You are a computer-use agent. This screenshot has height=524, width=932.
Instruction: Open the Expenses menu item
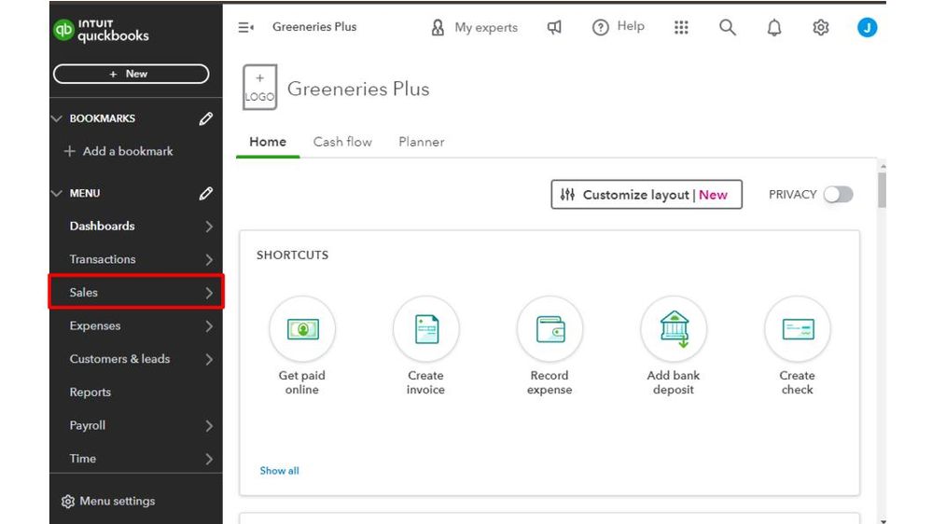pos(95,325)
